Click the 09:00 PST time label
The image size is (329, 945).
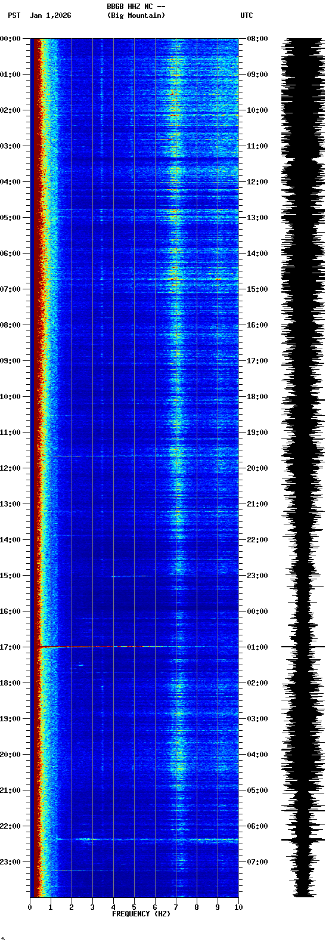(x=10, y=361)
